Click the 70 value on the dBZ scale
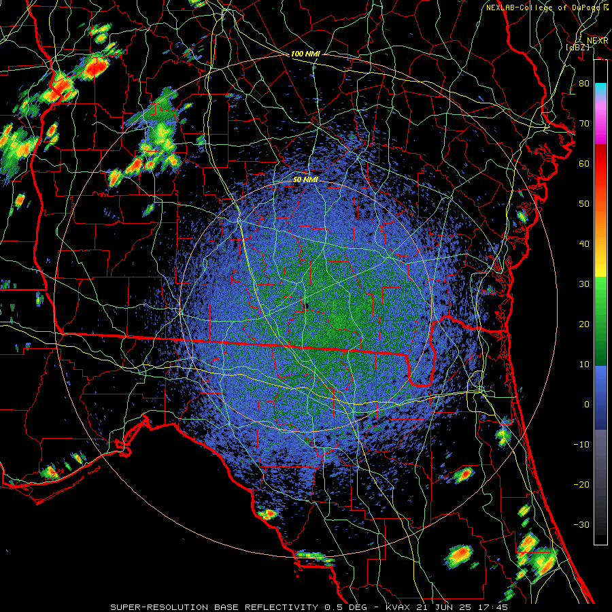This screenshot has height=612, width=612. (584, 124)
